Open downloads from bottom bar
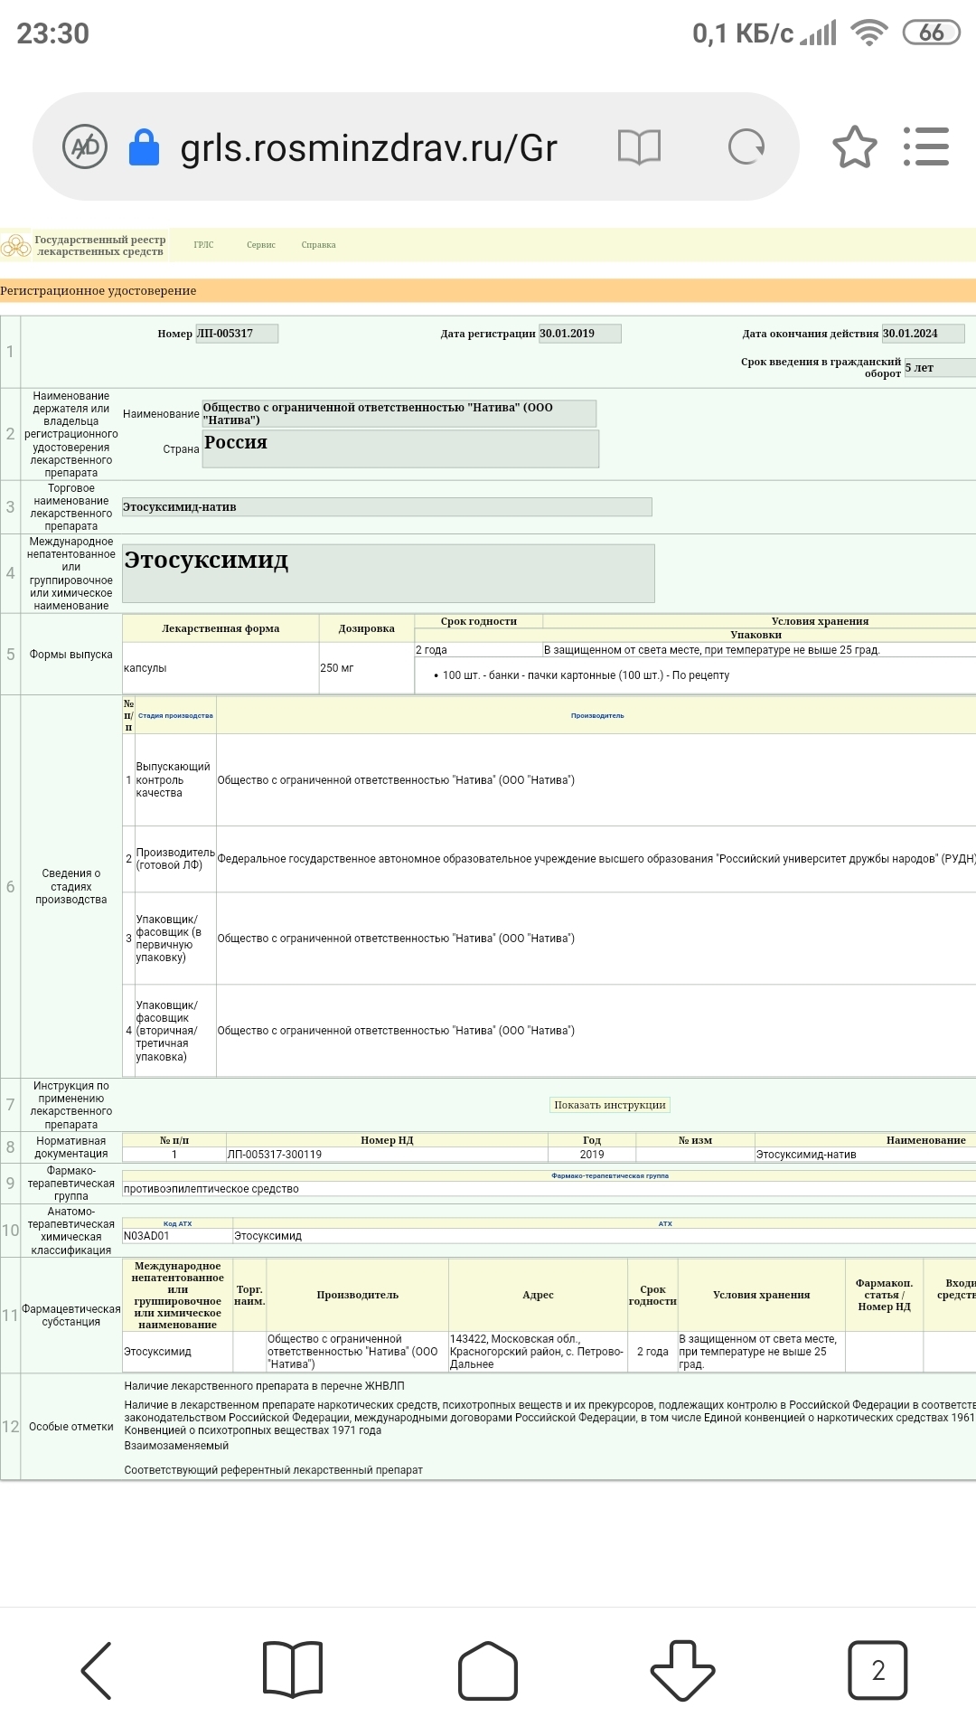This screenshot has height=1736, width=976. (682, 1670)
